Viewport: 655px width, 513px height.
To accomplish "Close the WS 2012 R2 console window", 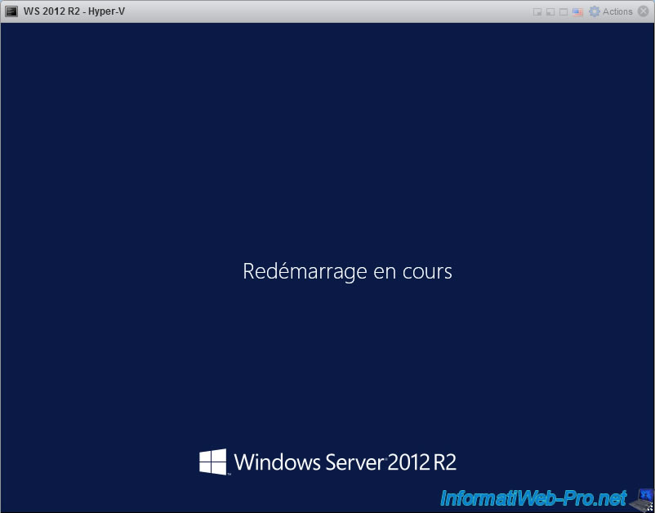I will click(644, 11).
